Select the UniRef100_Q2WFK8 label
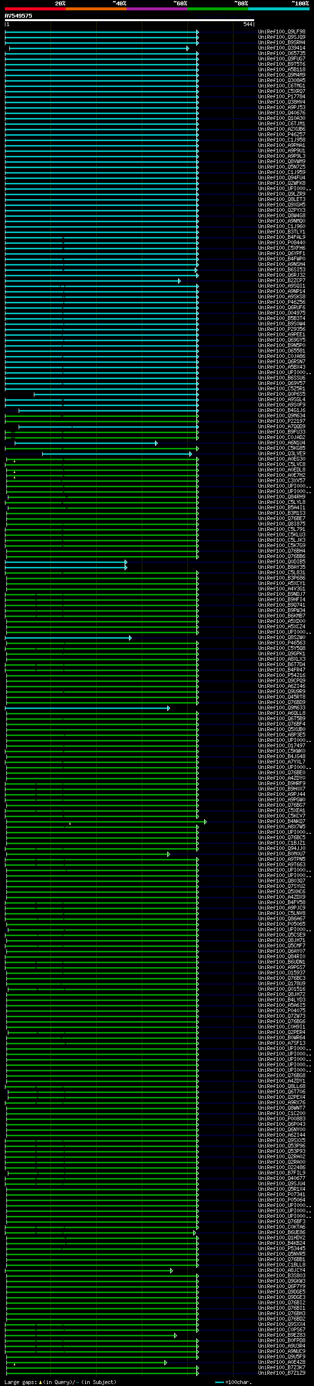 [281, 183]
